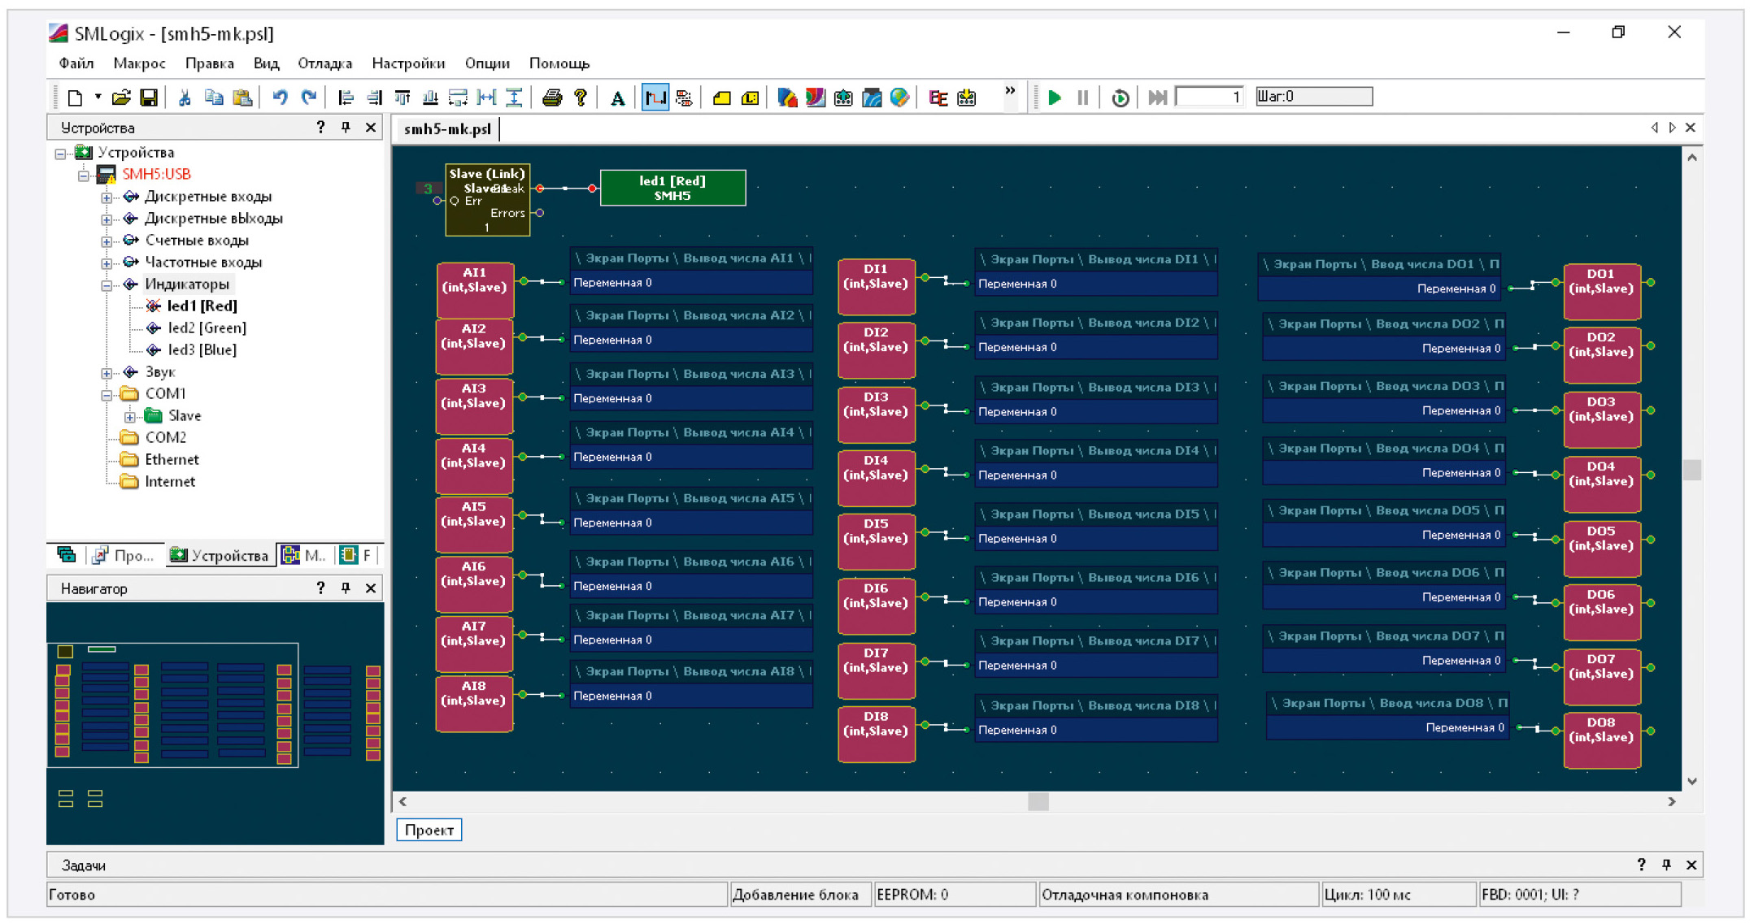Click the Save diskette icon
This screenshot has height=924, width=1754.
click(148, 98)
